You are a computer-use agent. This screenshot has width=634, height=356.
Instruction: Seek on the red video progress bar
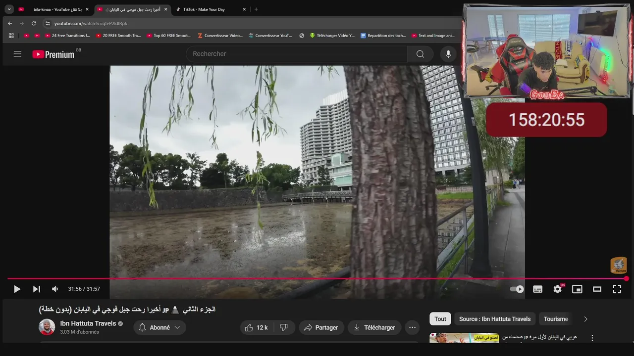tap(317, 279)
